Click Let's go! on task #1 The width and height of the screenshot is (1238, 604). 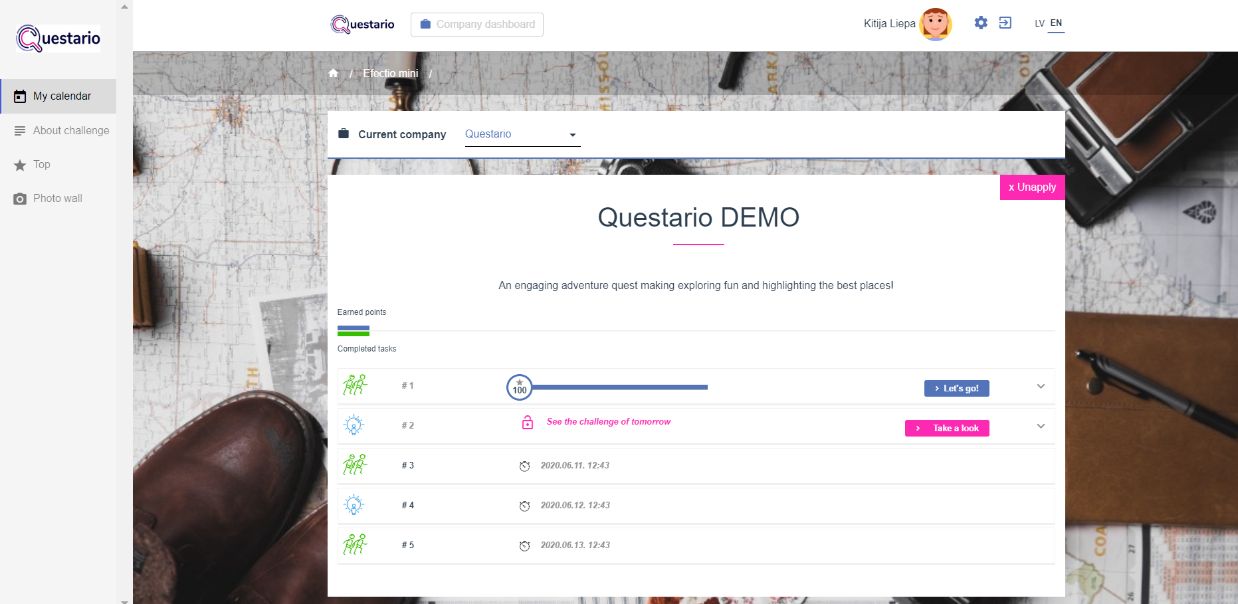tap(956, 389)
